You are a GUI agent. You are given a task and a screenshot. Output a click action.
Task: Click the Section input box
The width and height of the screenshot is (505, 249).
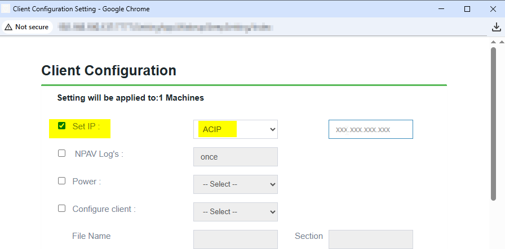click(x=370, y=239)
